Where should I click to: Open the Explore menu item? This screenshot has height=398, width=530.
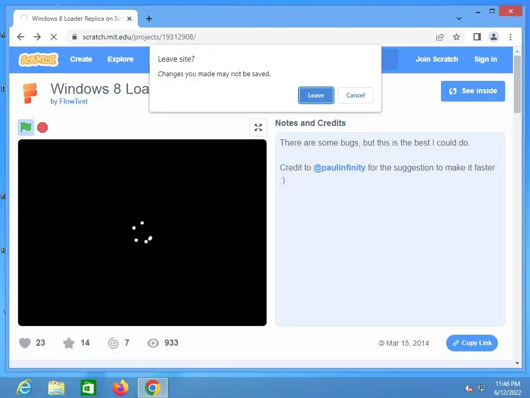[x=120, y=59]
